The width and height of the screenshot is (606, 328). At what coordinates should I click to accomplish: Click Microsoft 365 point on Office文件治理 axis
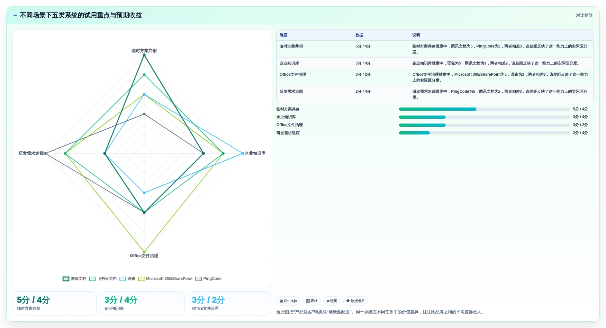(144, 252)
